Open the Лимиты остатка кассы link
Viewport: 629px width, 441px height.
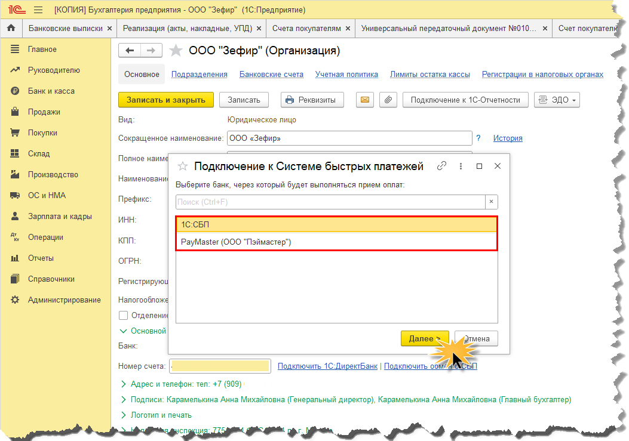click(x=429, y=74)
